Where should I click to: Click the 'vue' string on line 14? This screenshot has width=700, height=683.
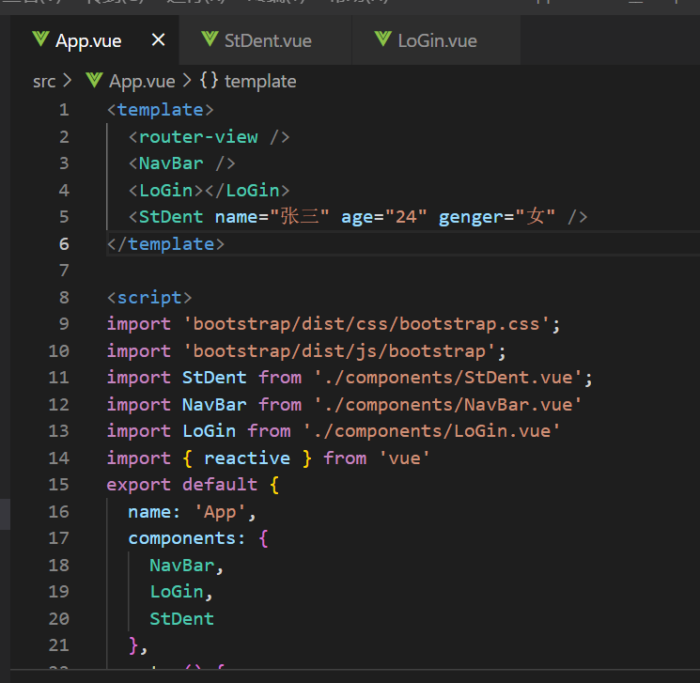pos(404,458)
